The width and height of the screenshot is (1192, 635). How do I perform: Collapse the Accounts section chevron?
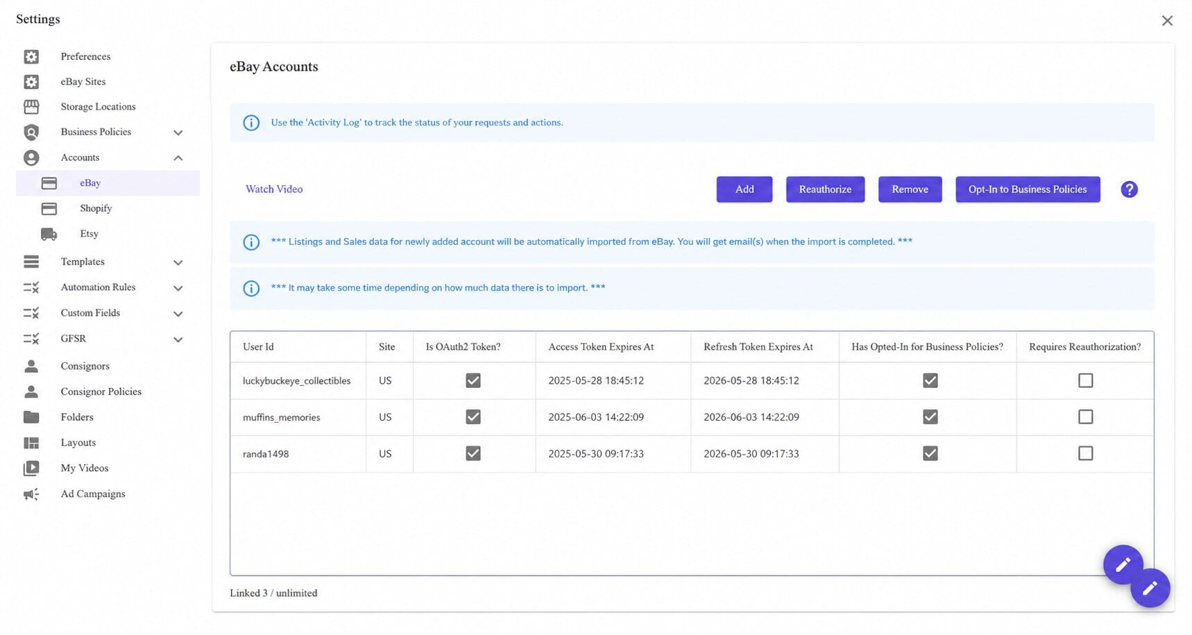[x=178, y=158]
